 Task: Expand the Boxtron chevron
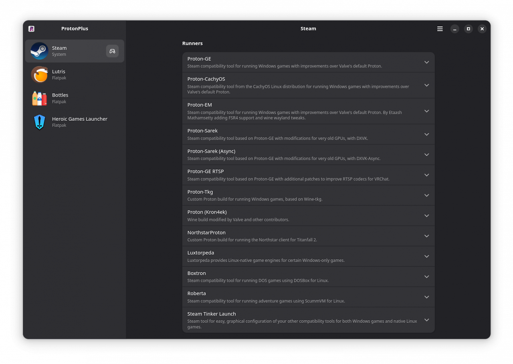tap(426, 277)
